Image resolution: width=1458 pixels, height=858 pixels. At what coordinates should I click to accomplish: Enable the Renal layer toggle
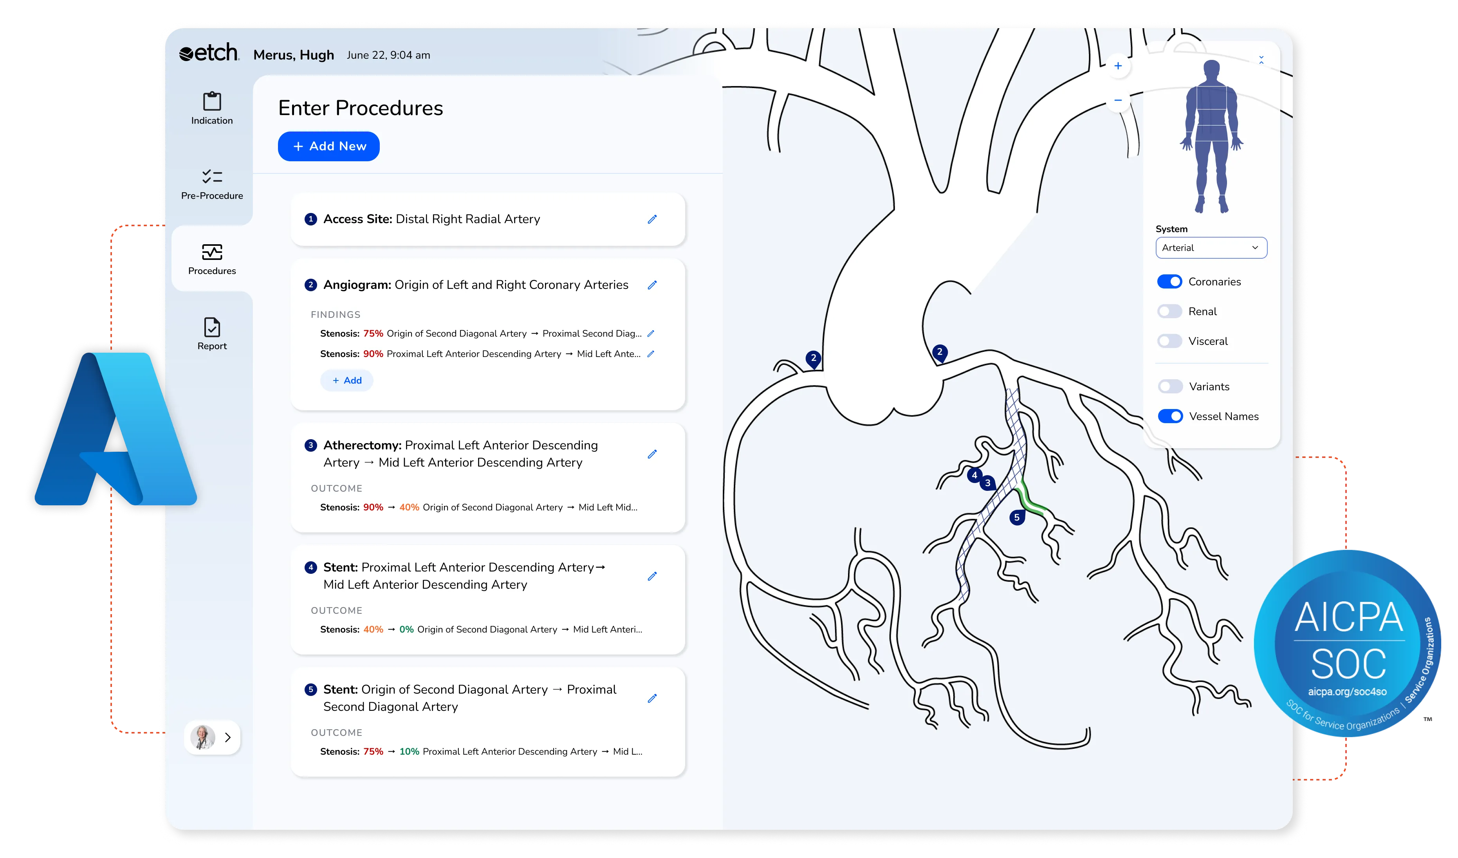click(1169, 311)
